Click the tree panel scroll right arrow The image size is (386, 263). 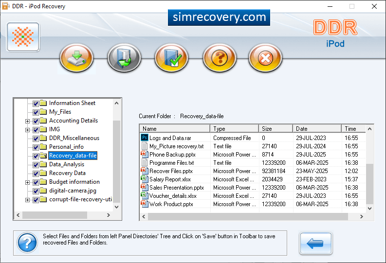(109, 215)
